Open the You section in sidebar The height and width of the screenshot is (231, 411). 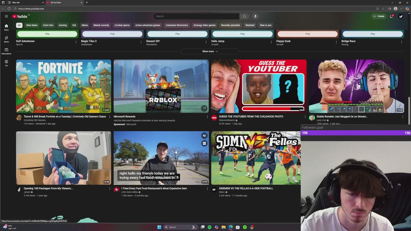coord(6,63)
